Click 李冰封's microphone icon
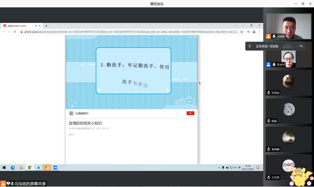This screenshot has height=187, width=314. [274, 64]
